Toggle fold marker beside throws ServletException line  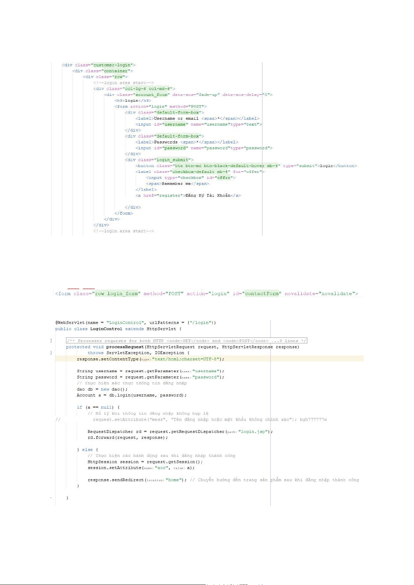51,353
